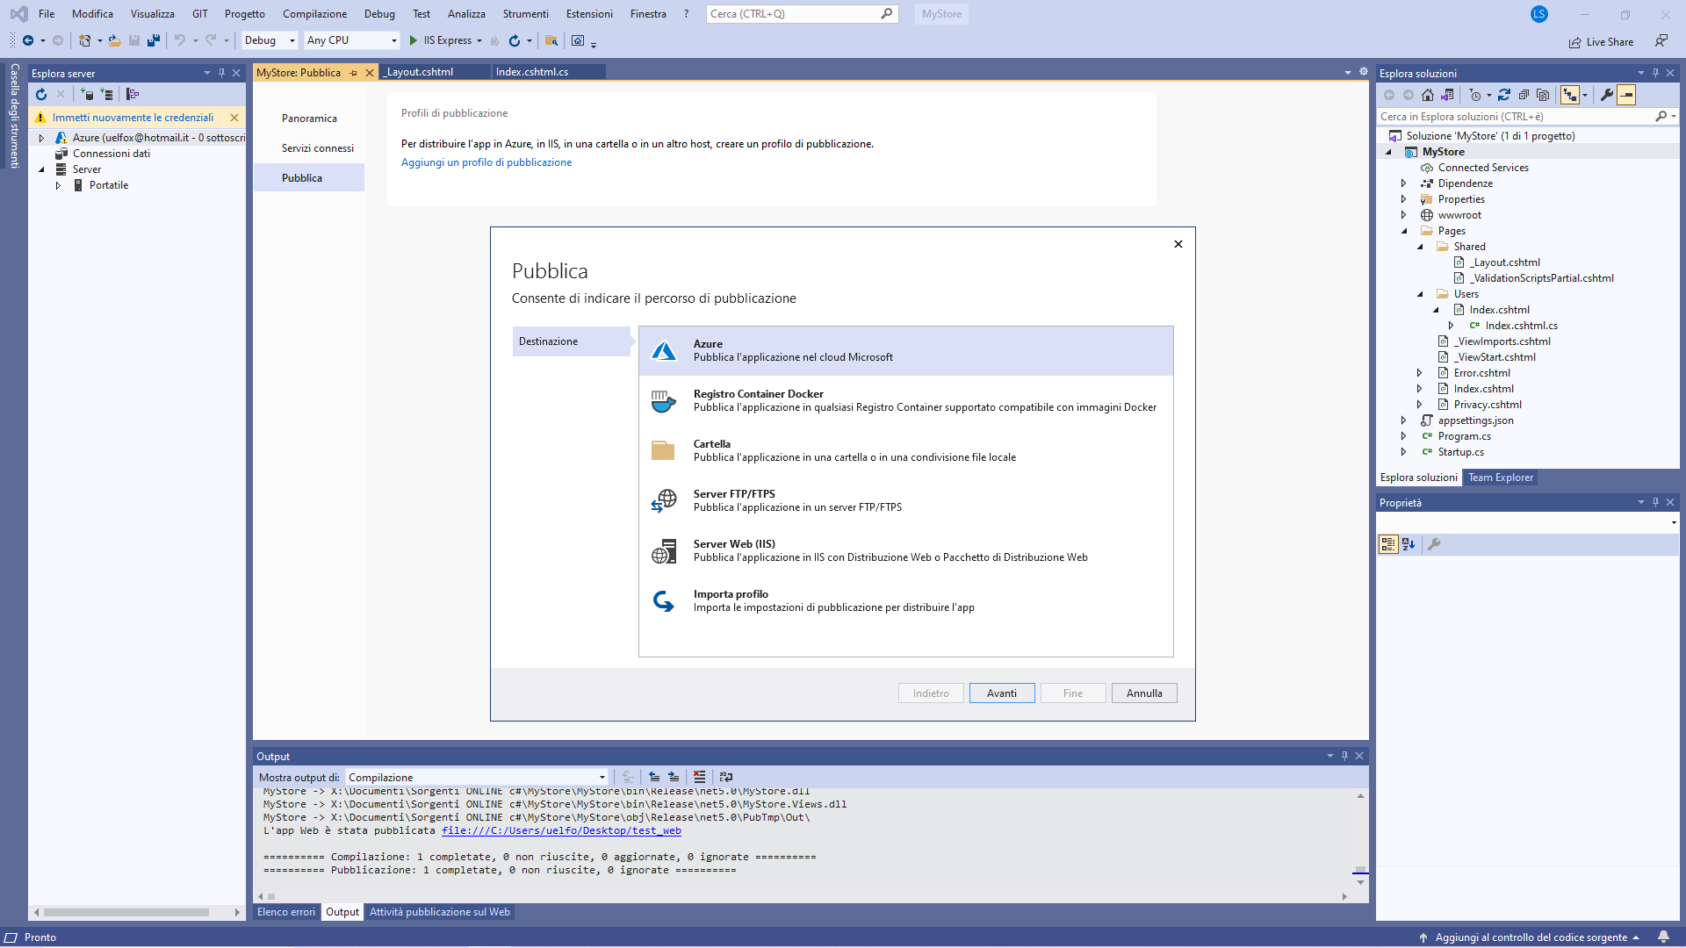Click the categorized view icon in Proprietà panel

(1387, 544)
